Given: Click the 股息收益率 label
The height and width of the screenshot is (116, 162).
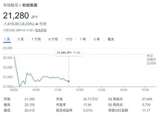Looking at the screenshot, I should tap(64, 110).
